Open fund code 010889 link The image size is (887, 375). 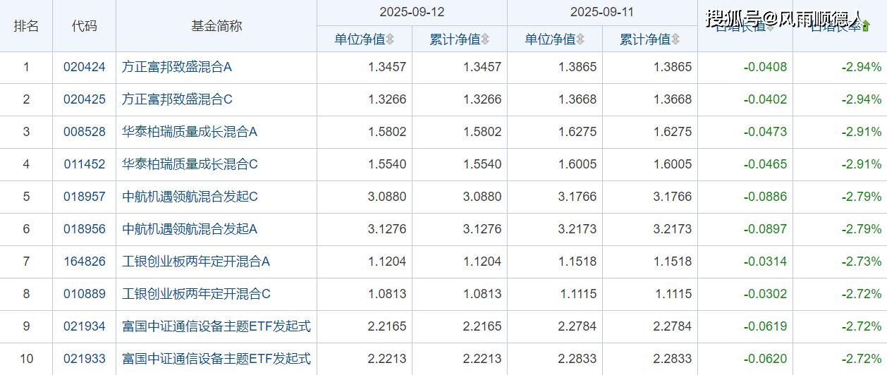[85, 295]
